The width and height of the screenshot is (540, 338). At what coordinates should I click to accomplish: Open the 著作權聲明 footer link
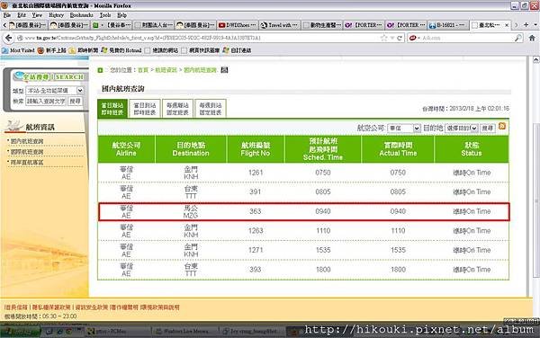tap(125, 307)
